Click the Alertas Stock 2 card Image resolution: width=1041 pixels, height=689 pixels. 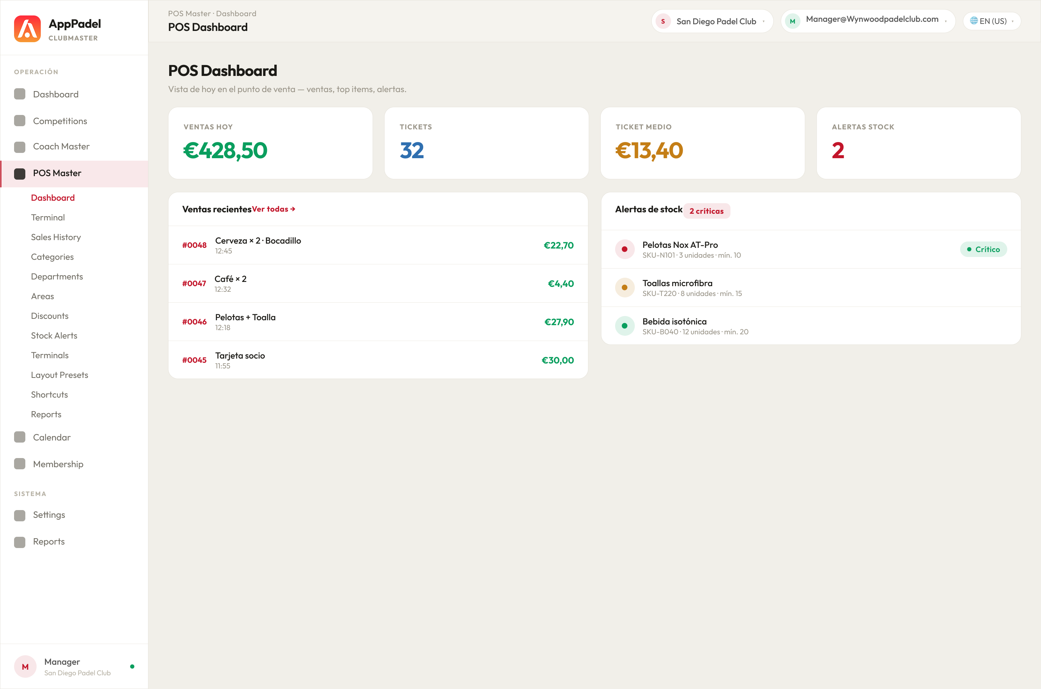coord(918,143)
